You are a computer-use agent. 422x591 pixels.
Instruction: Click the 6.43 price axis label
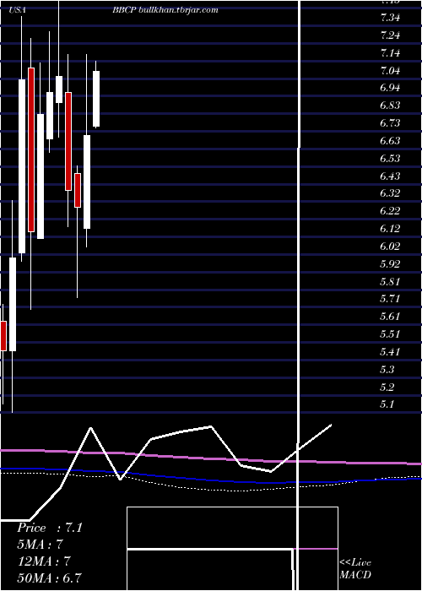390,176
